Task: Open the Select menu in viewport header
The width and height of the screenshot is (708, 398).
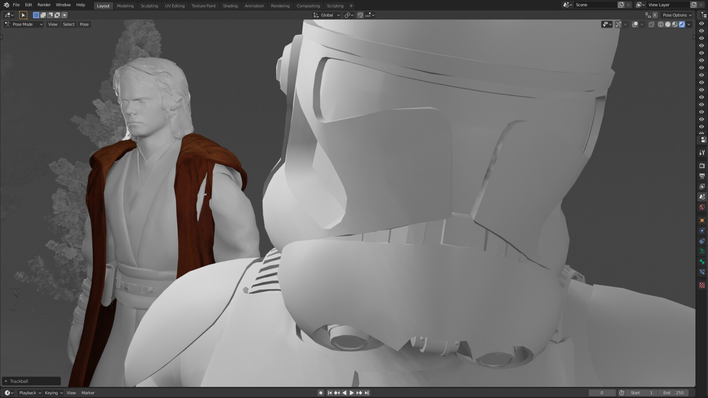Action: [69, 24]
